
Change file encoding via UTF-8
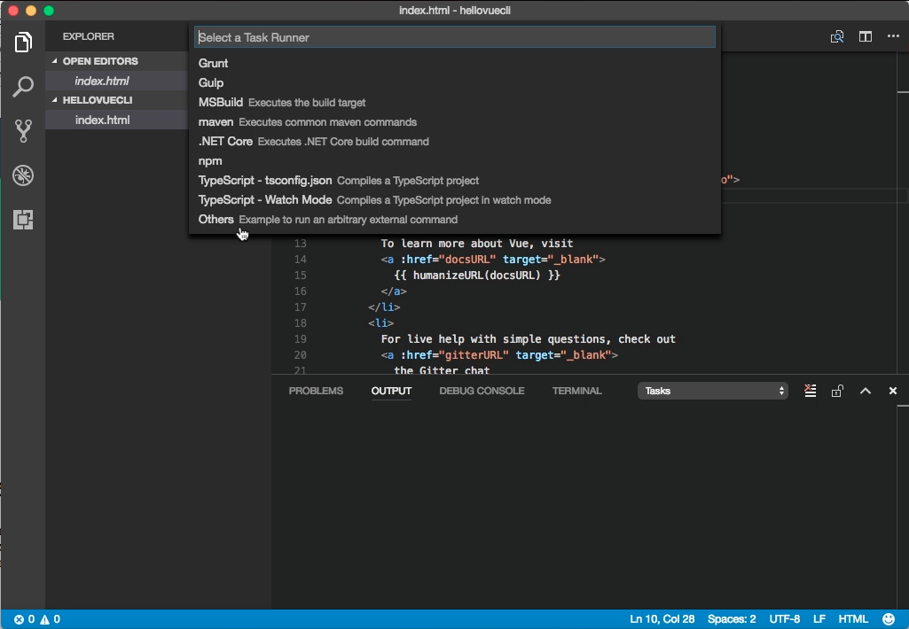coord(784,619)
